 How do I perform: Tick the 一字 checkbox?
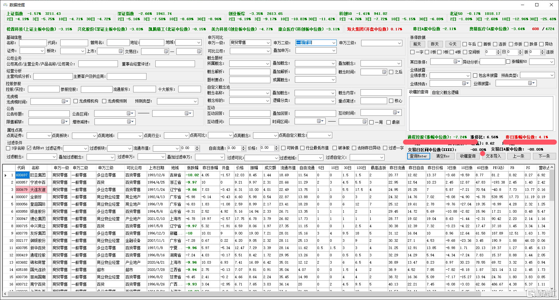pyautogui.click(x=412, y=52)
